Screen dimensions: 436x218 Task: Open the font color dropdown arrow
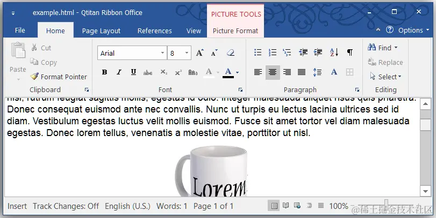237,72
